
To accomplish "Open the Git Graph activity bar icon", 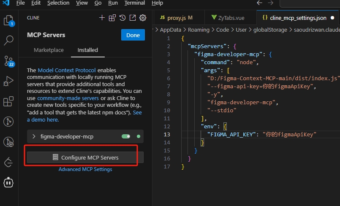I will 9,122.
